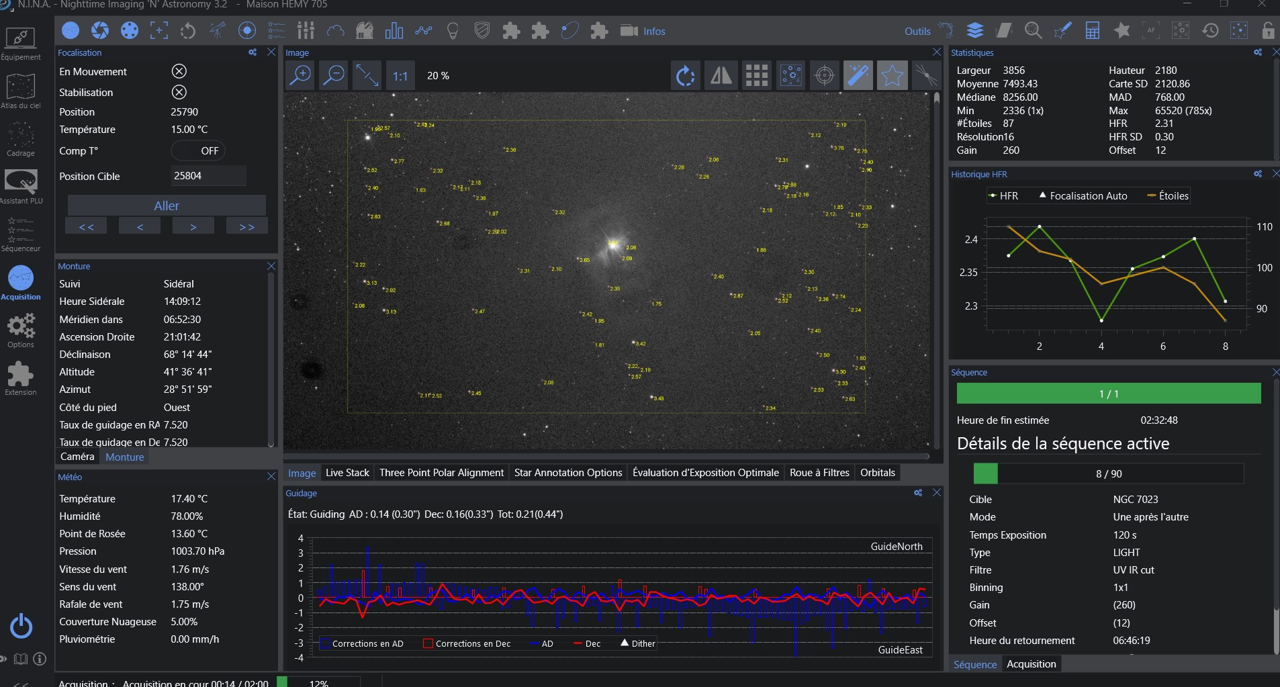The width and height of the screenshot is (1280, 687).
Task: Open the Options gear section
Action: click(21, 330)
